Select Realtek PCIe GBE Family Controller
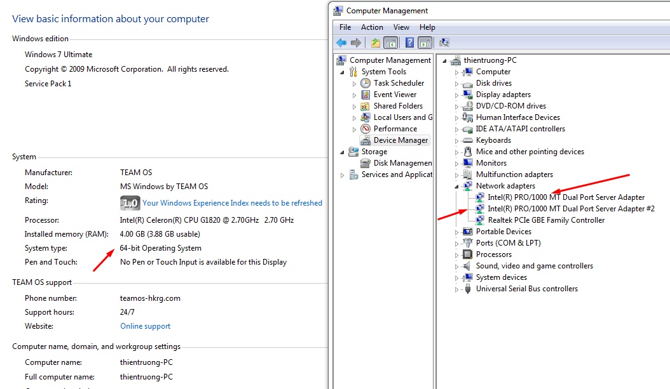Screen dimensions: 670x389 pos(546,220)
